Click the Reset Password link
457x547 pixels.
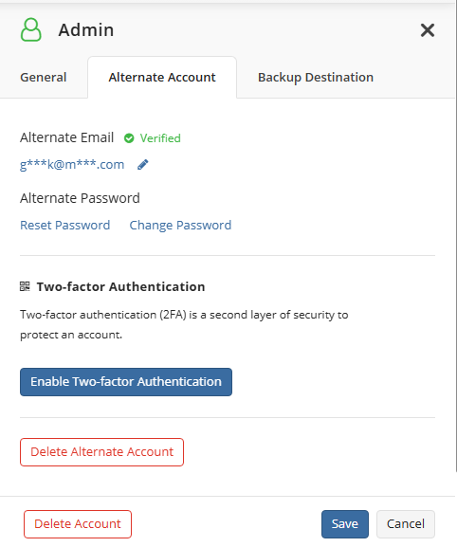click(64, 225)
